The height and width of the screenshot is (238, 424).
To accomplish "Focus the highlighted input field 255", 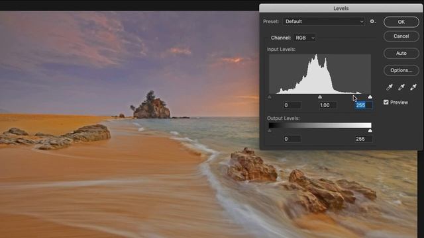I will (x=364, y=105).
